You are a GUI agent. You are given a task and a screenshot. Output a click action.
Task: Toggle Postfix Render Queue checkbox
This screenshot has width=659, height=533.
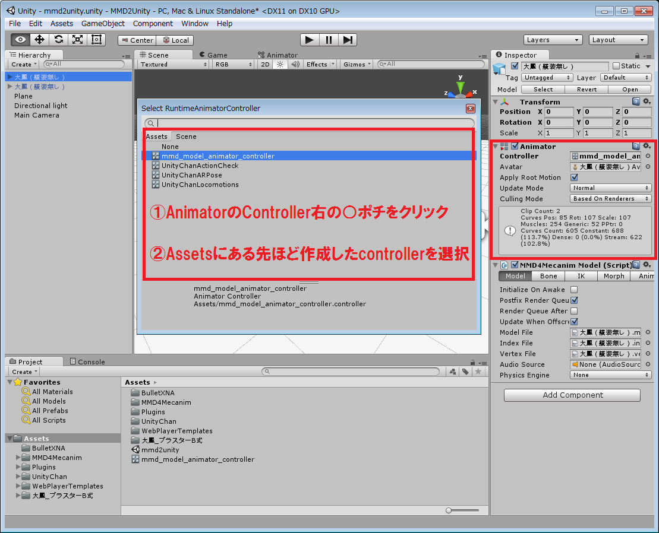pyautogui.click(x=574, y=300)
